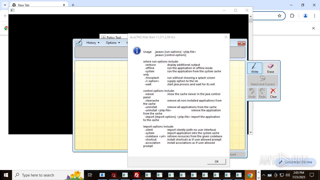Click the partially hidden Insert button
The height and width of the screenshot is (180, 320).
tap(237, 154)
